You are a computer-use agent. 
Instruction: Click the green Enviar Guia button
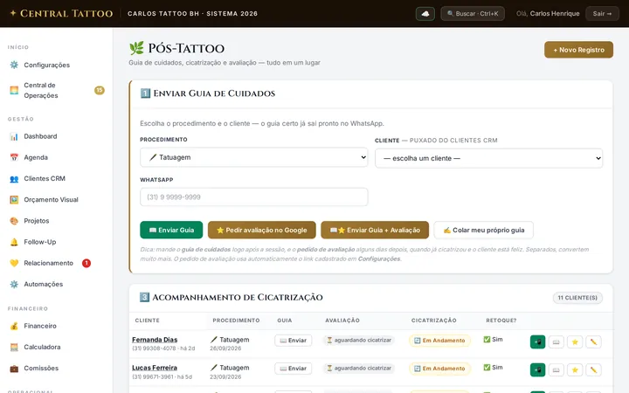(x=171, y=231)
